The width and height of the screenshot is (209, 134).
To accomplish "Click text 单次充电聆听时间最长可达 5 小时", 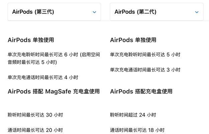I will pyautogui.click(x=145, y=55).
